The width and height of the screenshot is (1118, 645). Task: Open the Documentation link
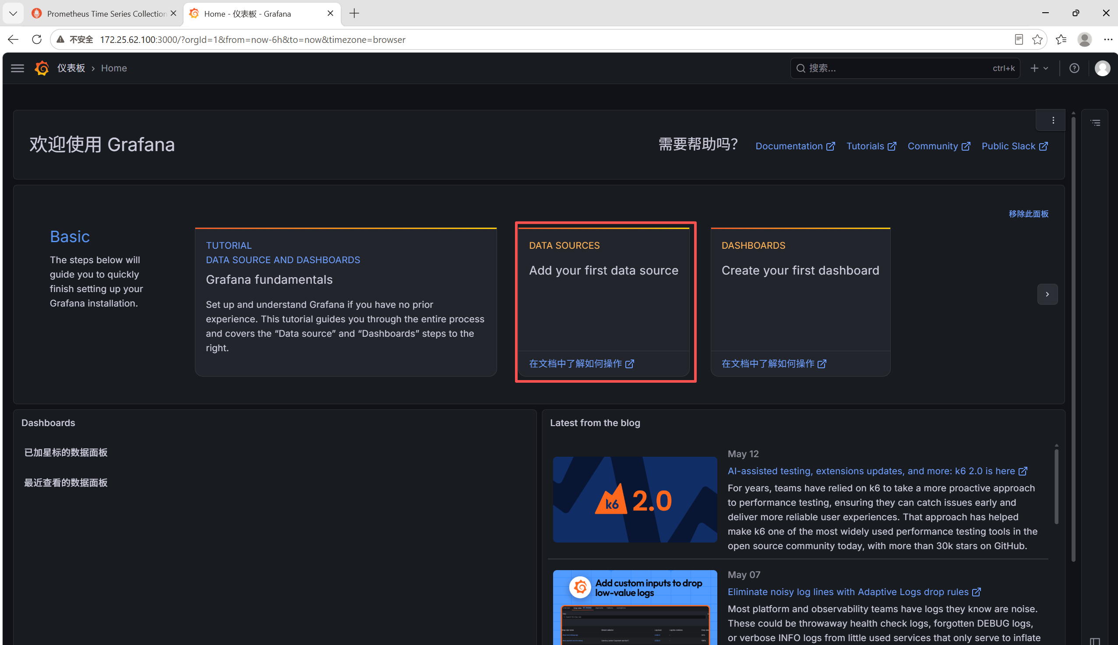[795, 146]
